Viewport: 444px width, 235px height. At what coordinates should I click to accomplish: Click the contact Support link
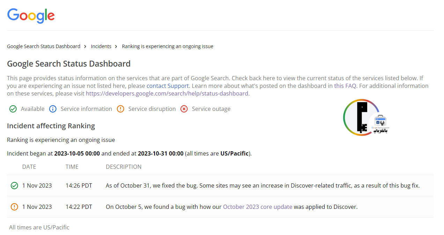tap(168, 86)
